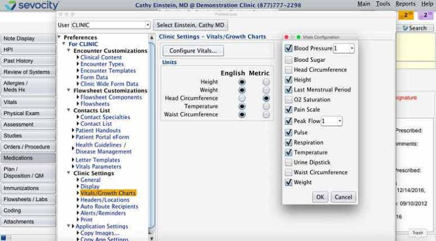The width and height of the screenshot is (436, 241).
Task: Open the Review of Systems section tab
Action: pos(28,72)
